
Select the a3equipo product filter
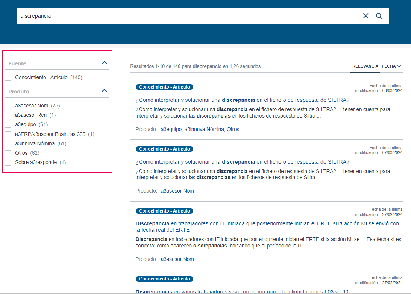tap(8, 124)
